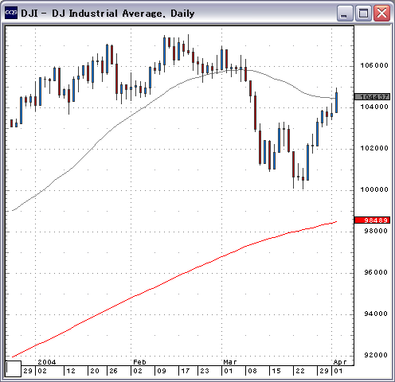The height and width of the screenshot is (382, 395).
Task: Click the 106000 price axis label
Action: [x=374, y=65]
